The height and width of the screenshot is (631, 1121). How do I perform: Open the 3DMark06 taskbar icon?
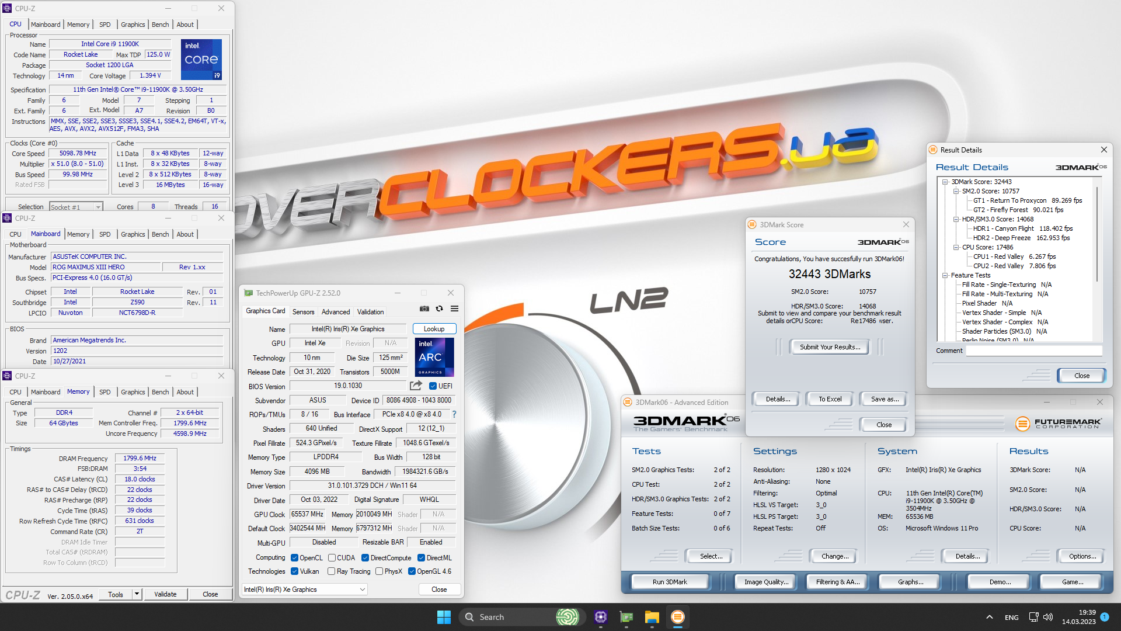click(677, 617)
